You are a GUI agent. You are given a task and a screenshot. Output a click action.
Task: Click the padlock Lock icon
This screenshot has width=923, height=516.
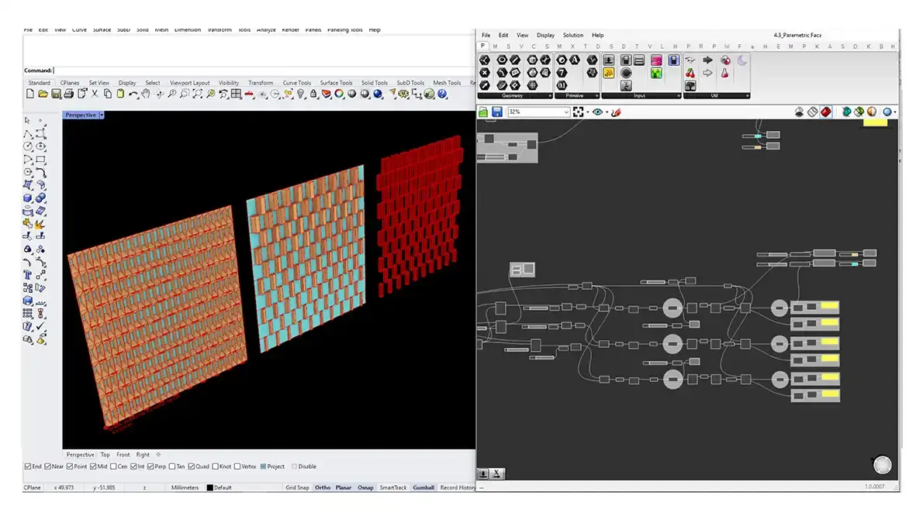(x=313, y=94)
